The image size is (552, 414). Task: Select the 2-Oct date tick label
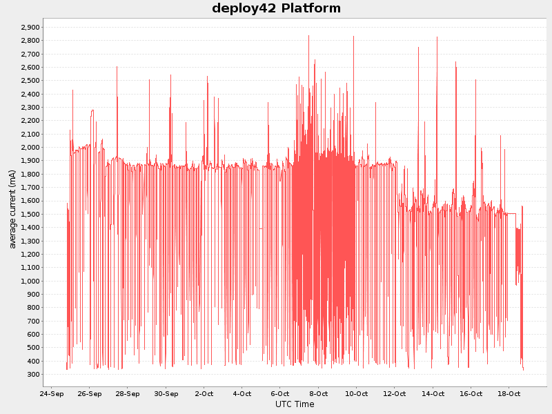[204, 394]
